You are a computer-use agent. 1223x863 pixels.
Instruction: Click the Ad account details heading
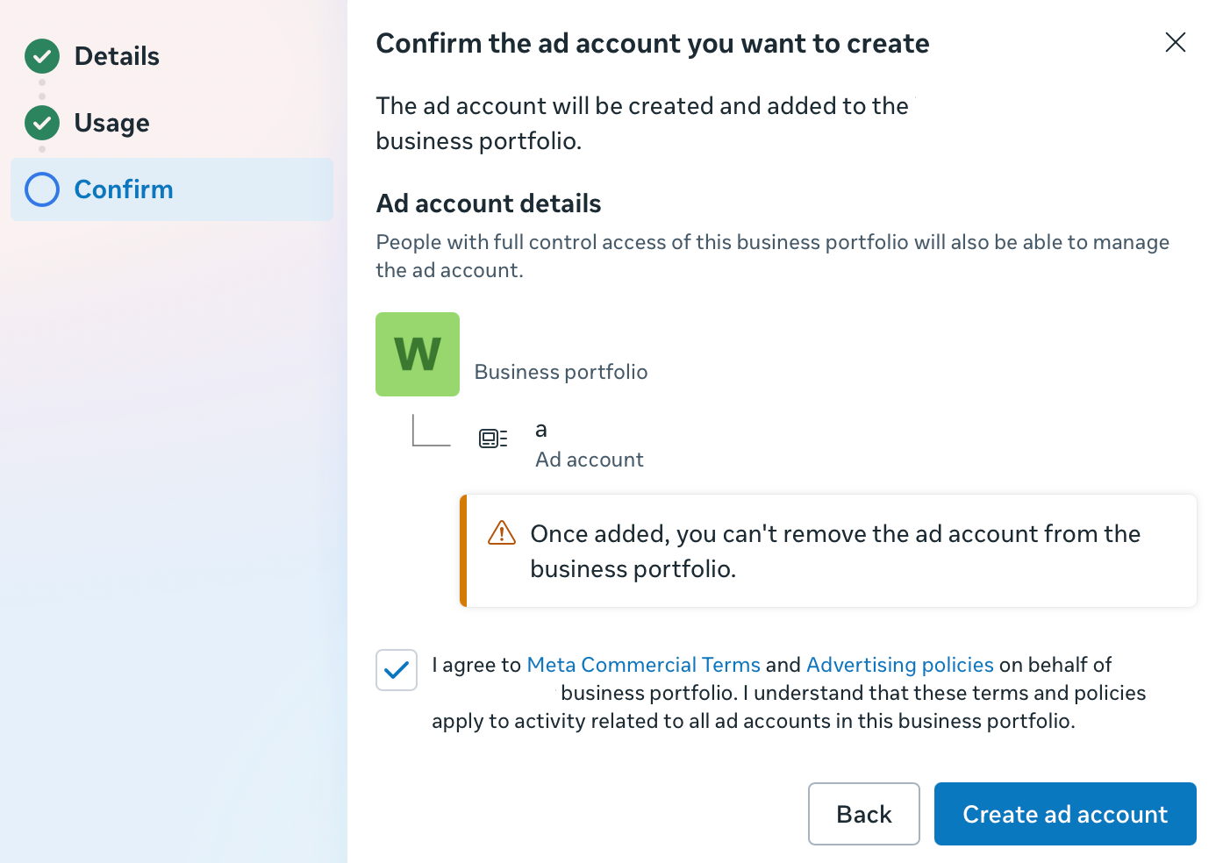click(489, 203)
